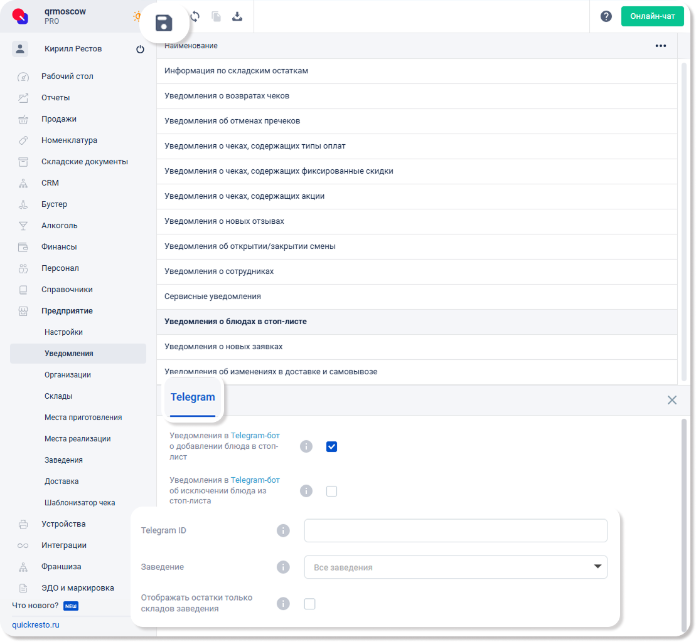Uncheck the stop-list addition notification checkbox
The width and height of the screenshot is (696, 642).
pyautogui.click(x=331, y=446)
